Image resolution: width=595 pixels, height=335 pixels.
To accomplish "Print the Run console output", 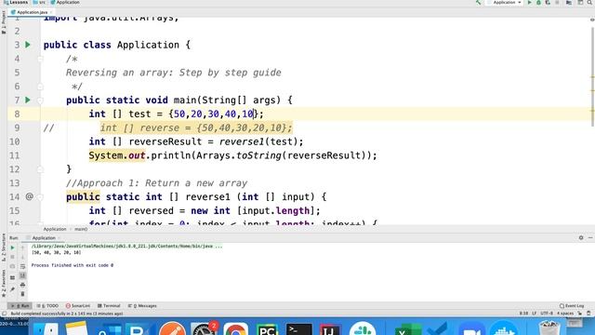I will point(22,285).
